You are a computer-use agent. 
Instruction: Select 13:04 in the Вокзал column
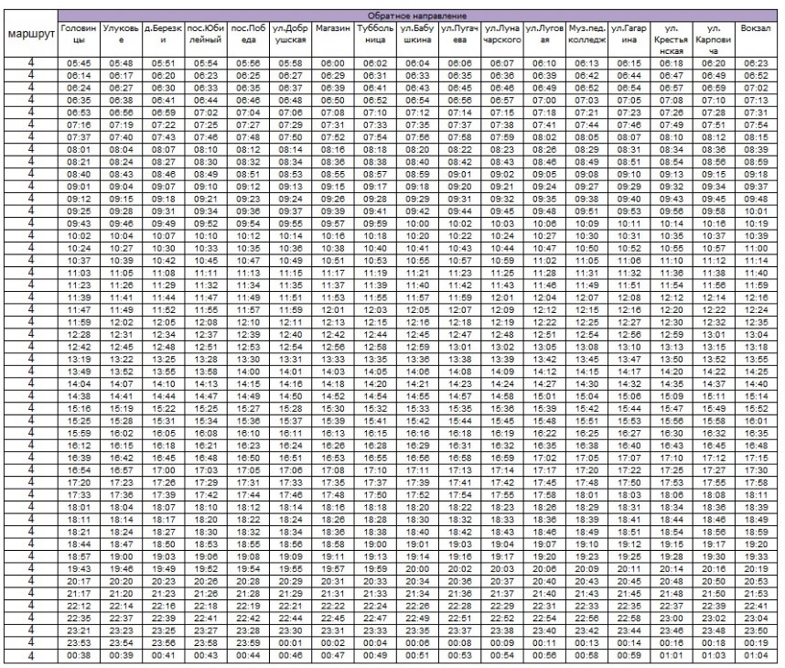pyautogui.click(x=756, y=335)
